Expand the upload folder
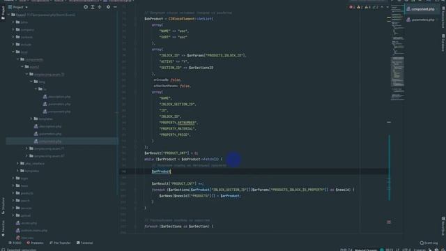 pyautogui.click(x=13, y=215)
